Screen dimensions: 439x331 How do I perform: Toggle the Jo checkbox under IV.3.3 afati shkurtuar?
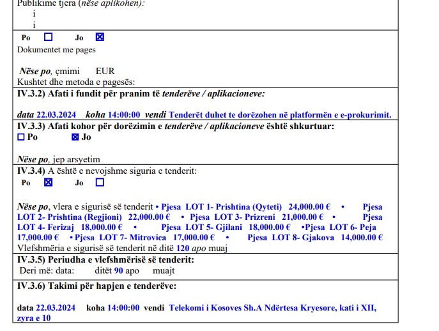75,137
